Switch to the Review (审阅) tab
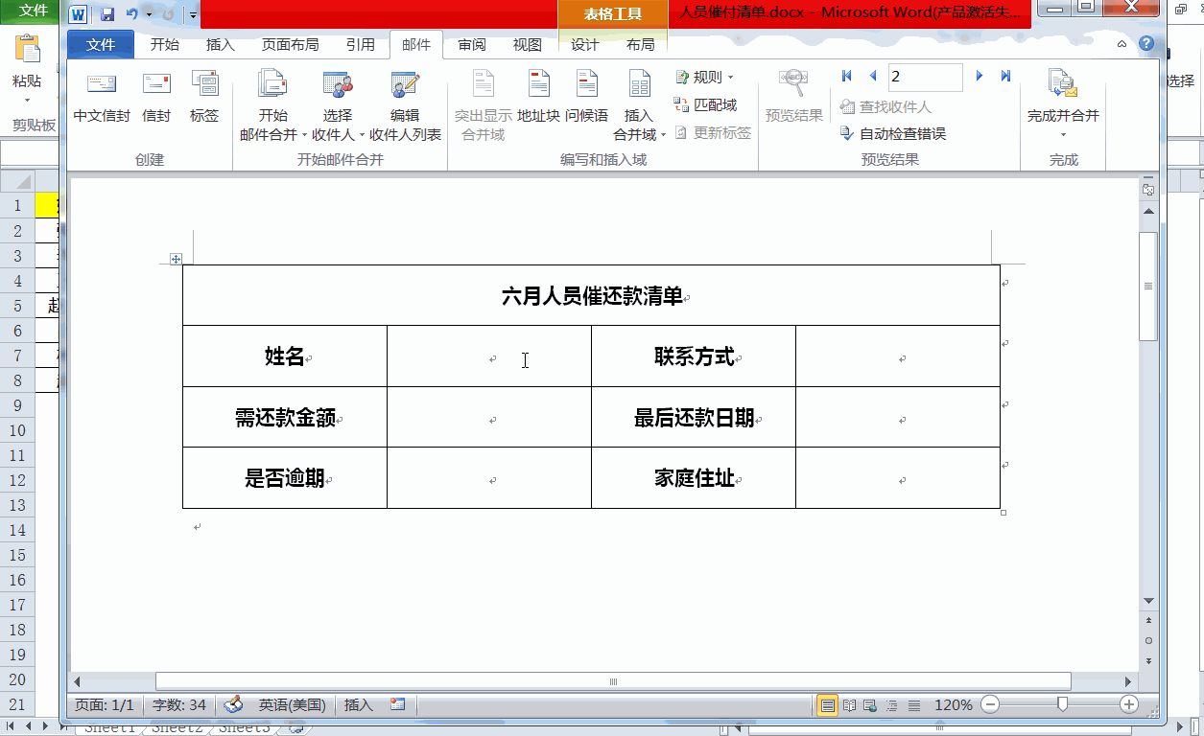This screenshot has height=736, width=1204. 472,45
